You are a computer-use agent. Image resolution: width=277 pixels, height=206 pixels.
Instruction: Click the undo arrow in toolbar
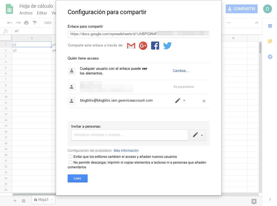click(x=10, y=23)
